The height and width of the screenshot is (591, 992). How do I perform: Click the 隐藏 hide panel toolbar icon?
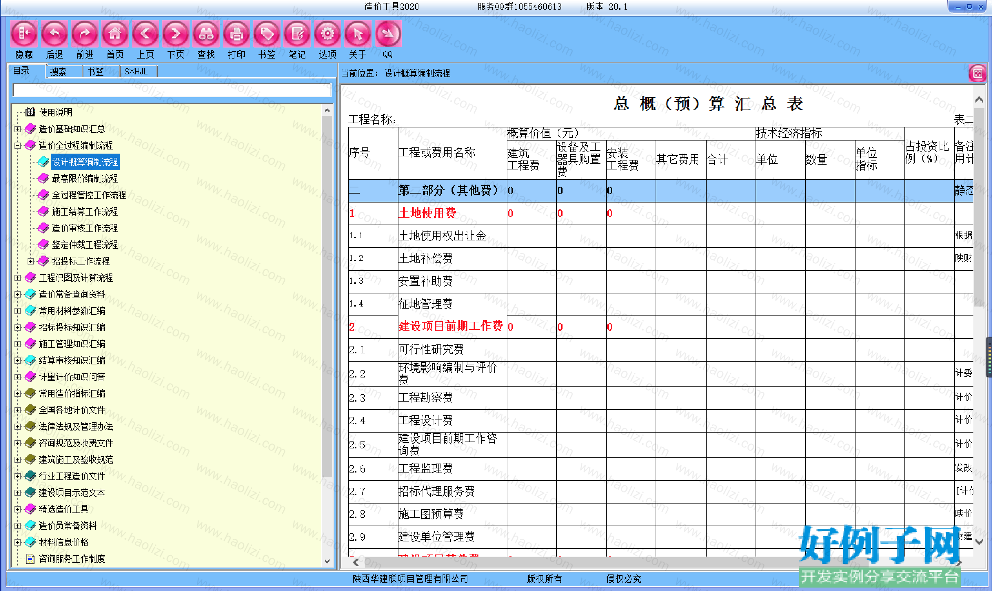(x=24, y=33)
